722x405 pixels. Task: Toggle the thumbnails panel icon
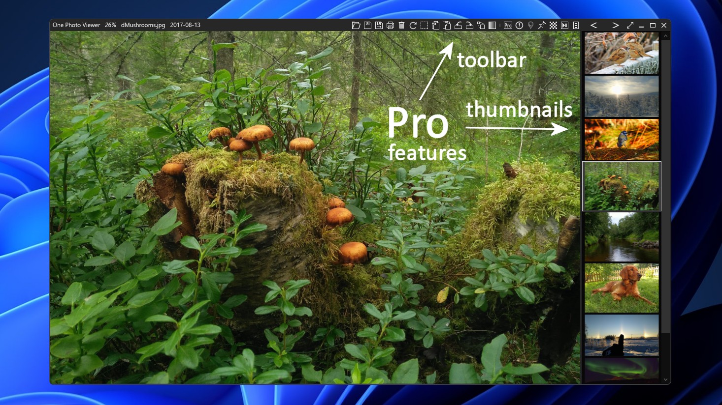click(x=576, y=26)
